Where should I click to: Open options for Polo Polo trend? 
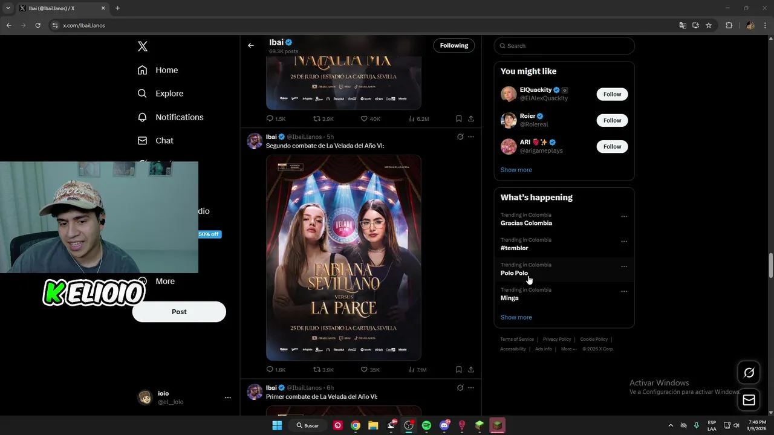(624, 266)
